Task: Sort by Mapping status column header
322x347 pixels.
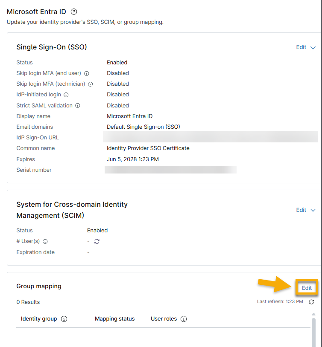Action: pyautogui.click(x=114, y=319)
